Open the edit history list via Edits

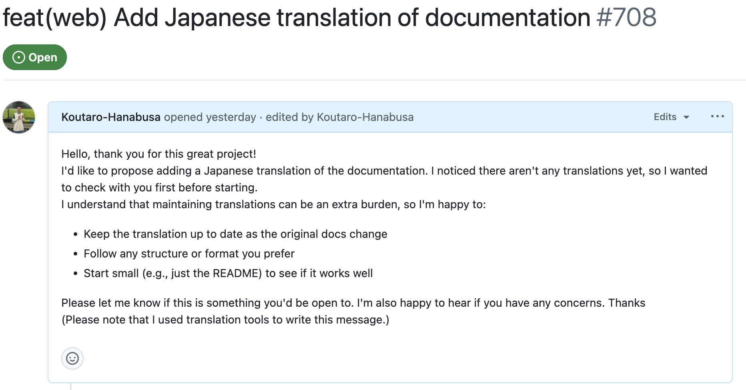[x=664, y=117]
